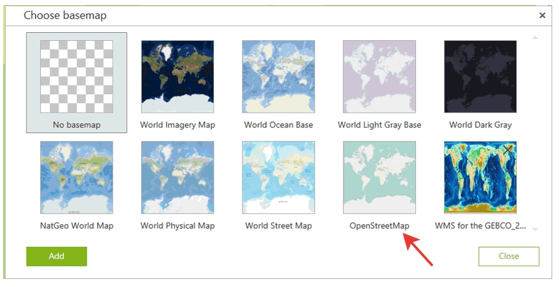This screenshot has width=559, height=287.
Task: Click the World Dark Gray label
Action: (480, 125)
